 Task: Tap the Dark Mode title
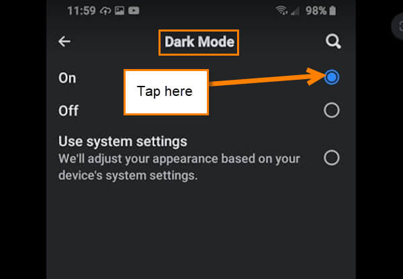pyautogui.click(x=199, y=42)
